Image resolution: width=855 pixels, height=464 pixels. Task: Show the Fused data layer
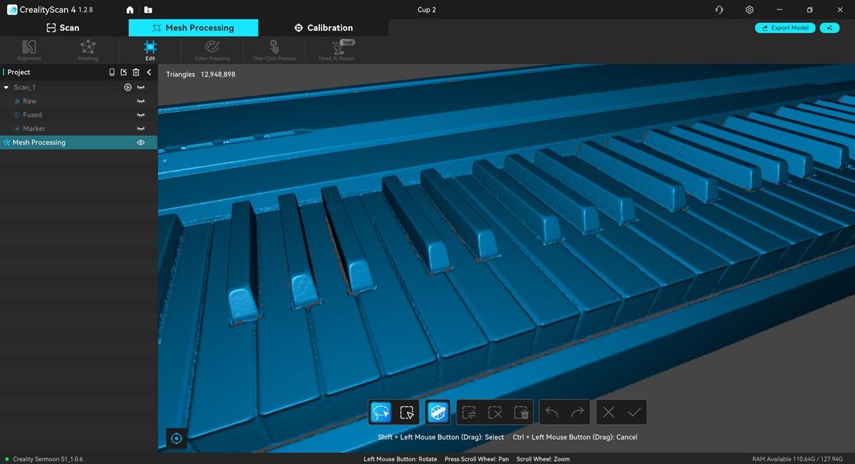140,115
